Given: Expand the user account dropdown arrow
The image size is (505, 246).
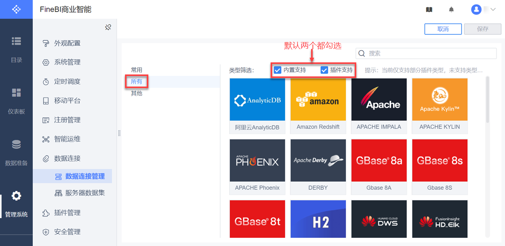Looking at the screenshot, I should click(493, 10).
